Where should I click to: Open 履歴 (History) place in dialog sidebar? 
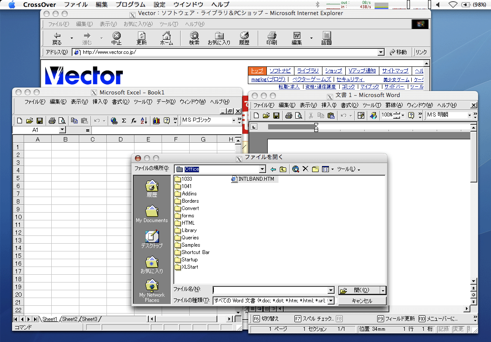152,188
